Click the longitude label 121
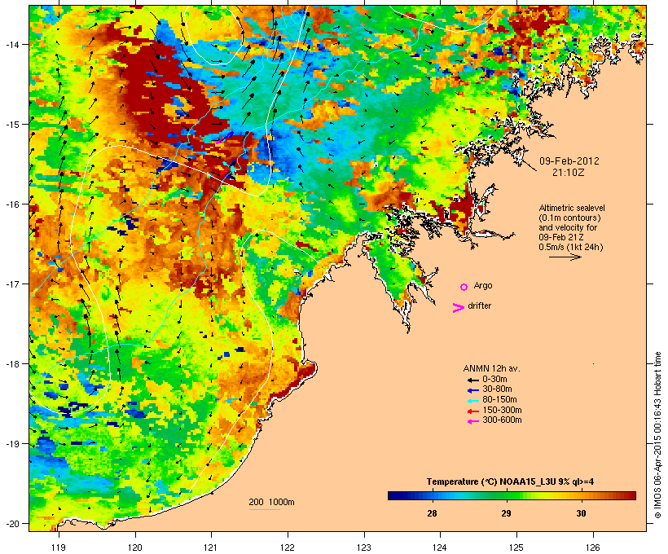The image size is (668, 554). [x=211, y=547]
